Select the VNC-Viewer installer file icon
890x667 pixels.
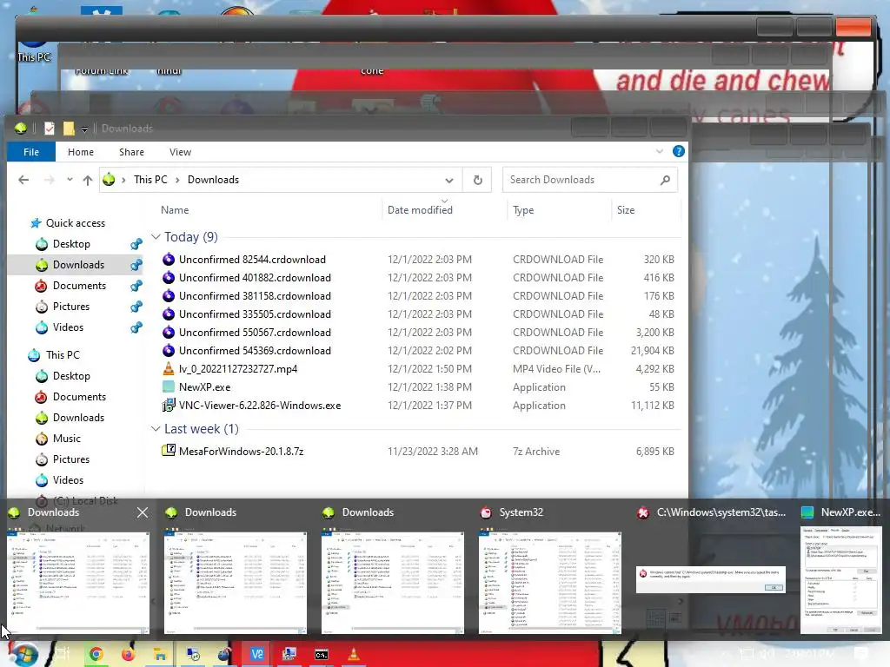(x=169, y=405)
